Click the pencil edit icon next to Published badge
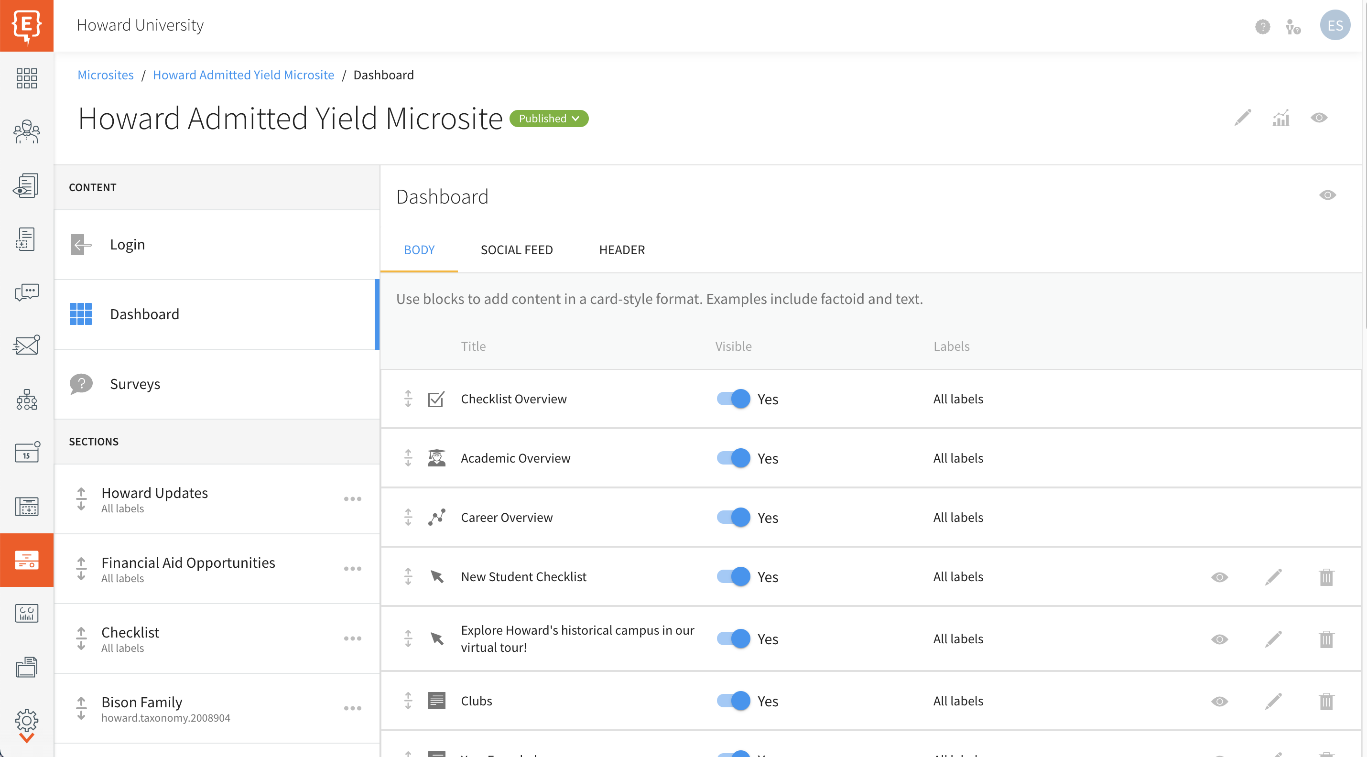The image size is (1367, 757). (1243, 118)
